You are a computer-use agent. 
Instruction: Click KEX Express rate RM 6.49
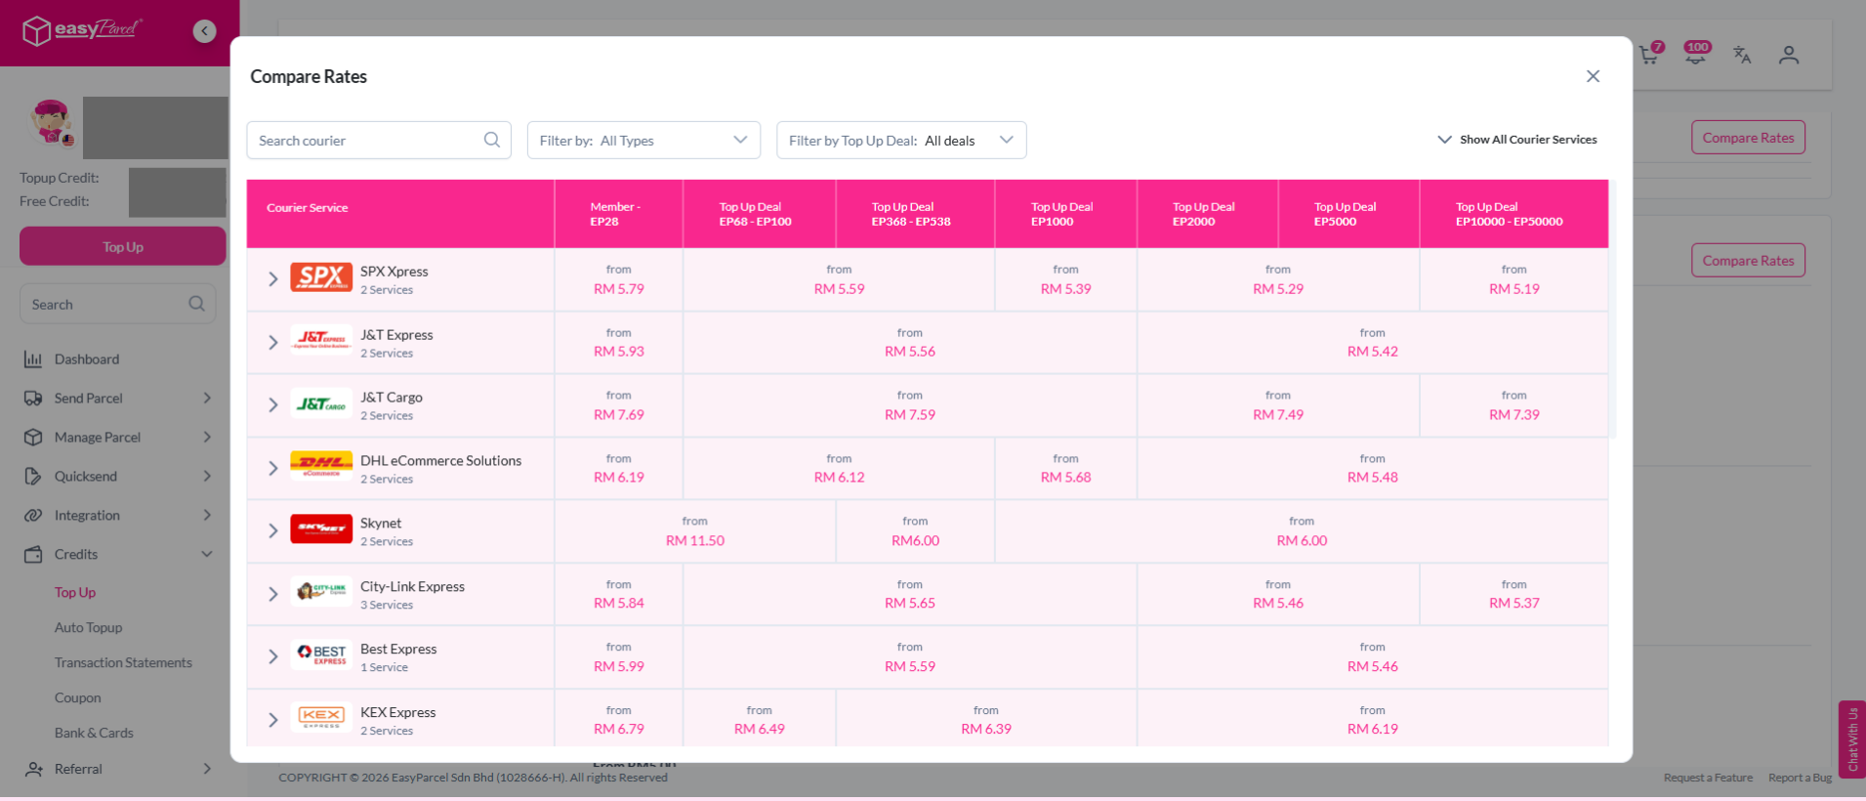point(760,729)
